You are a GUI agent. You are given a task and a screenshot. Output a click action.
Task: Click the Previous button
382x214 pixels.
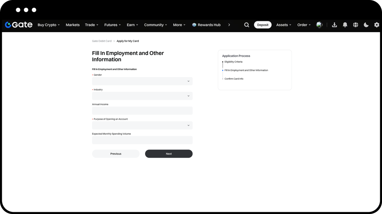pos(116,154)
